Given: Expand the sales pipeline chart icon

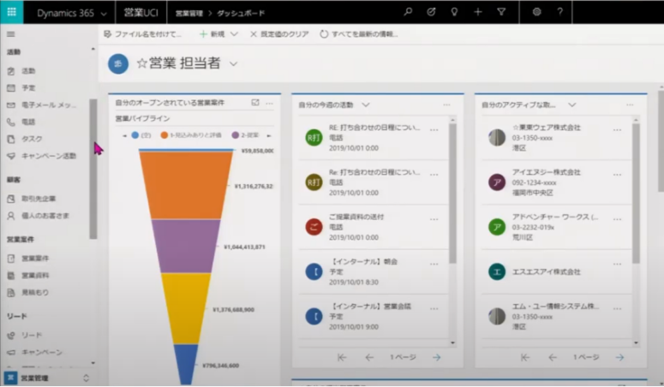Looking at the screenshot, I should pyautogui.click(x=255, y=103).
